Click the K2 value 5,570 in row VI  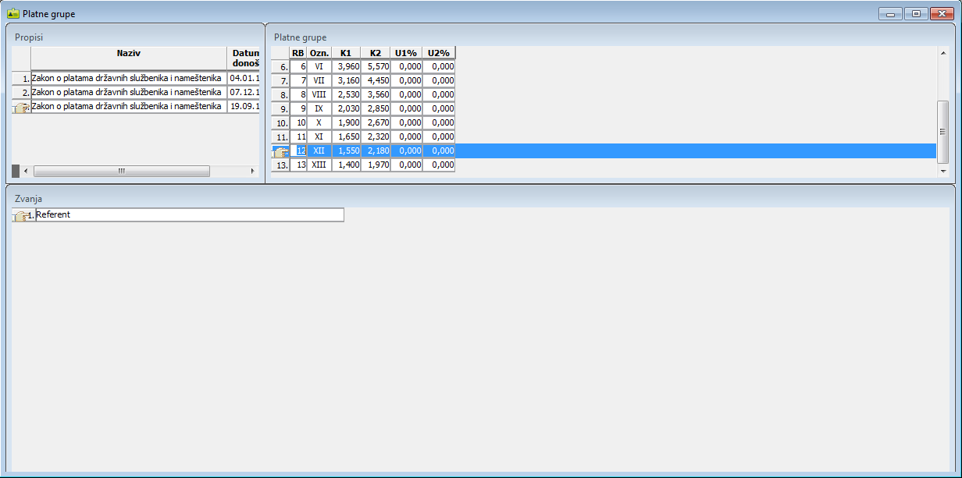click(x=376, y=67)
